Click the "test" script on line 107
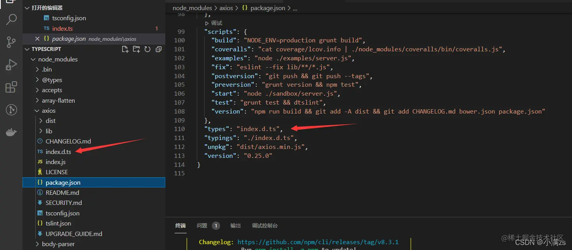Viewport: 572px width, 250px height. pos(222,102)
